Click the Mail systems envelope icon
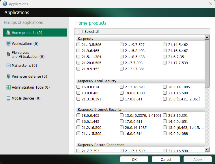Viewport: 215px width, 164px height. (x=8, y=65)
